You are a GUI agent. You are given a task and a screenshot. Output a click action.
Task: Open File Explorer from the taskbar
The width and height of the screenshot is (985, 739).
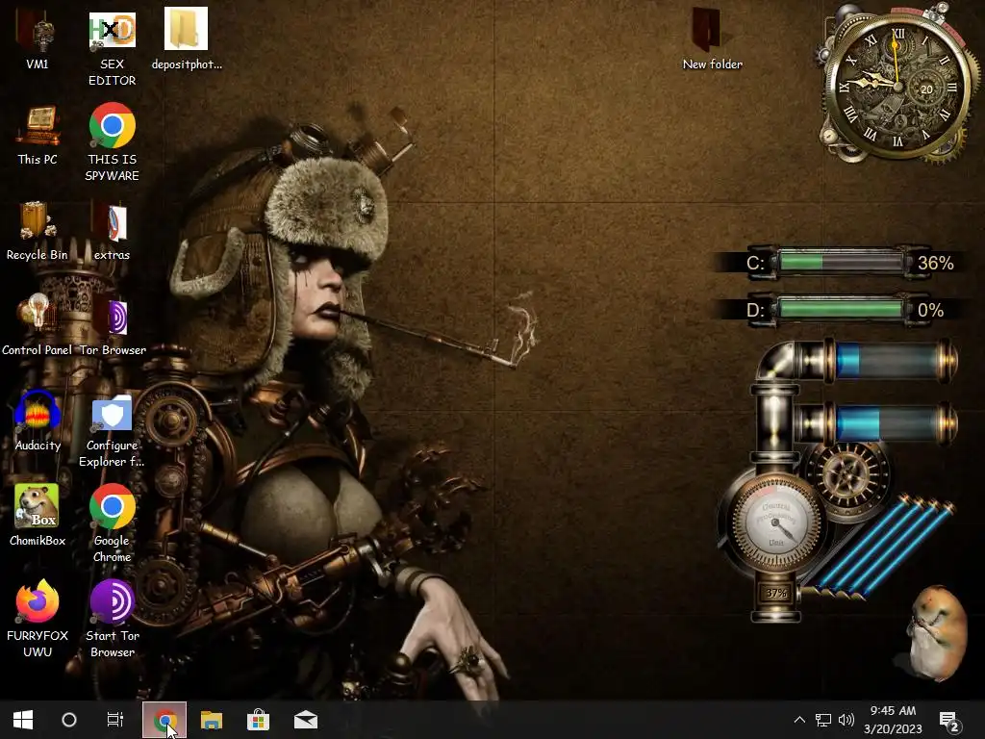[212, 720]
